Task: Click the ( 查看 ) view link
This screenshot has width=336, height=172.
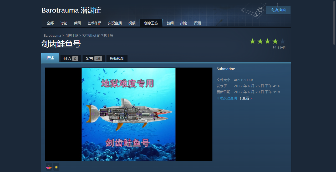Action: coord(246,98)
